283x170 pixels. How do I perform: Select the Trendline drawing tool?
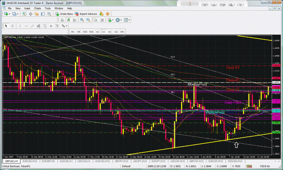pyautogui.click(x=32, y=26)
